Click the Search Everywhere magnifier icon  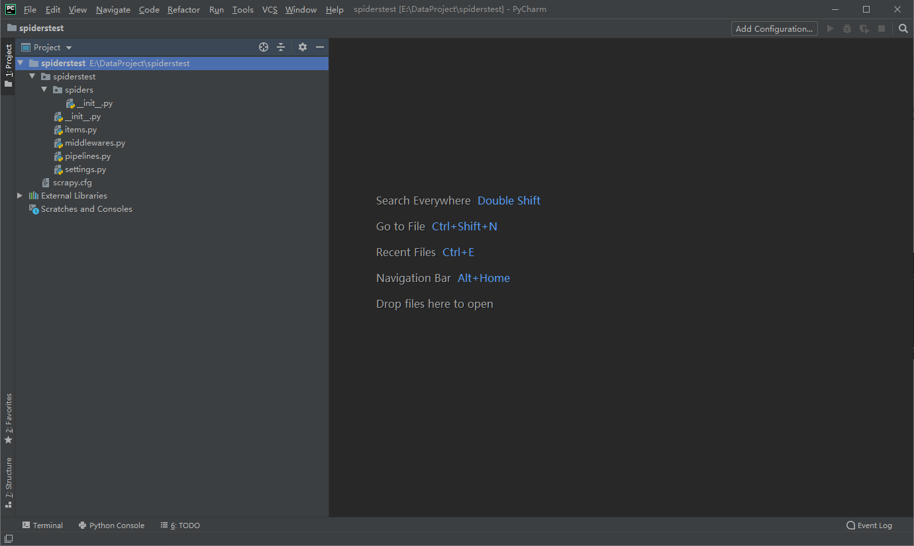[x=903, y=28]
